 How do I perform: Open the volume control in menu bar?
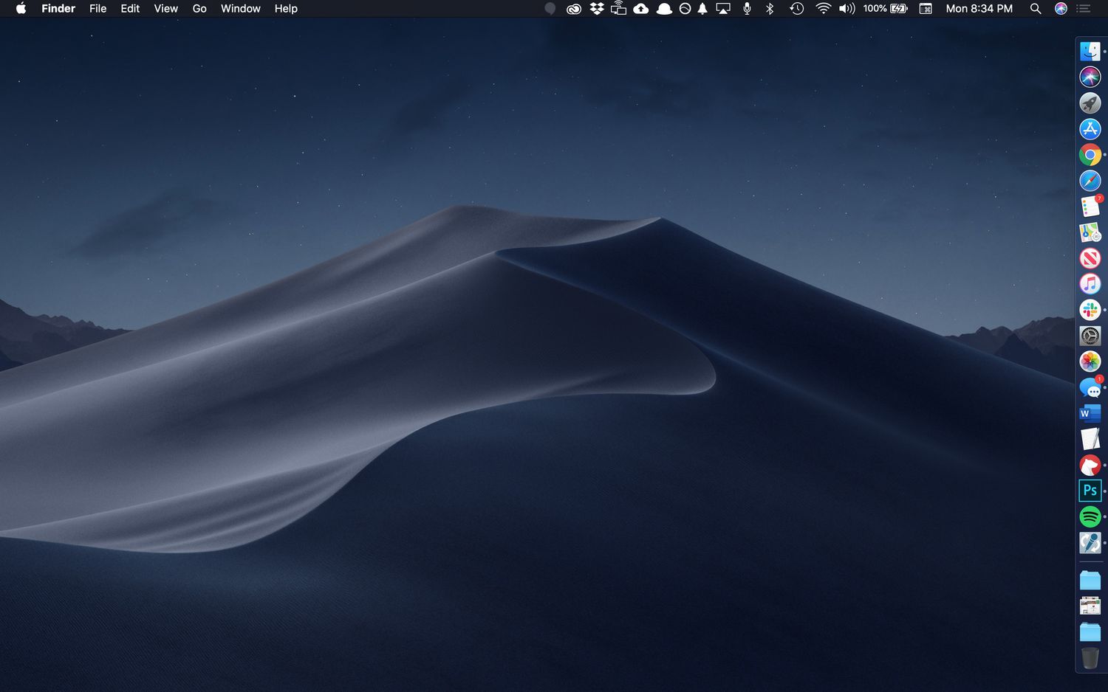(847, 9)
